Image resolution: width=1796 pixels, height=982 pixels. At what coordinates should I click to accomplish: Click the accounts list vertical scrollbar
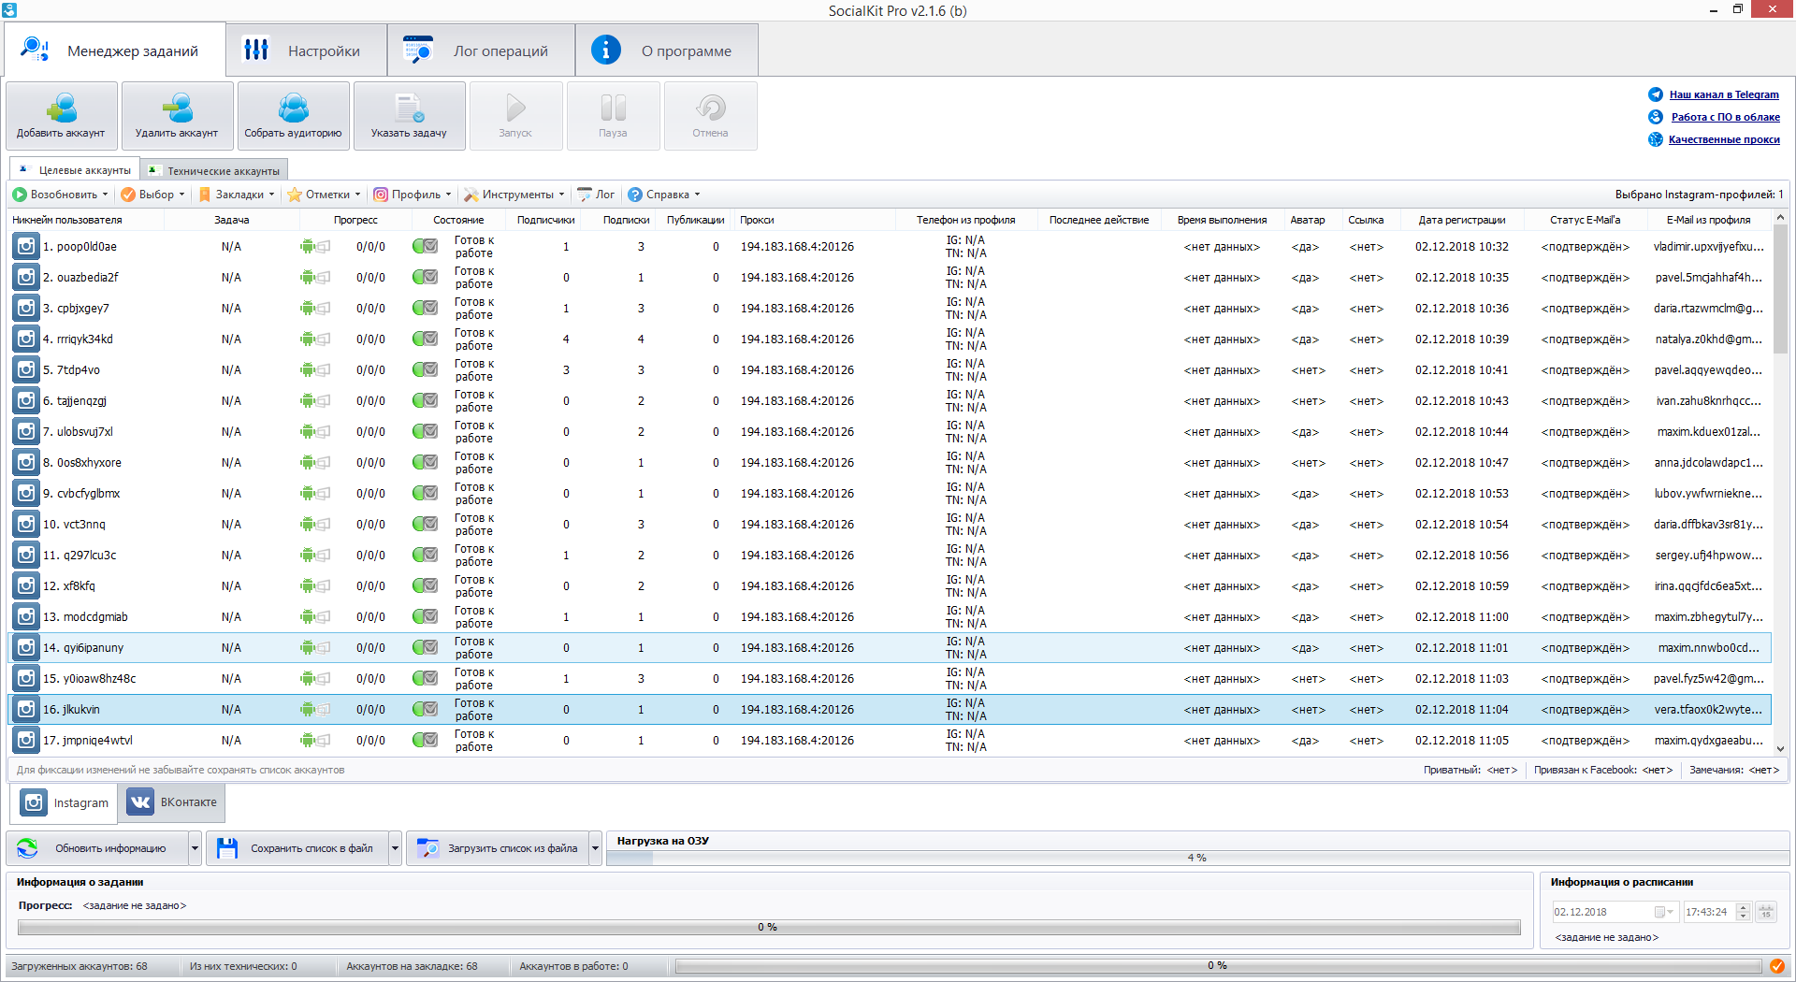[x=1780, y=483]
